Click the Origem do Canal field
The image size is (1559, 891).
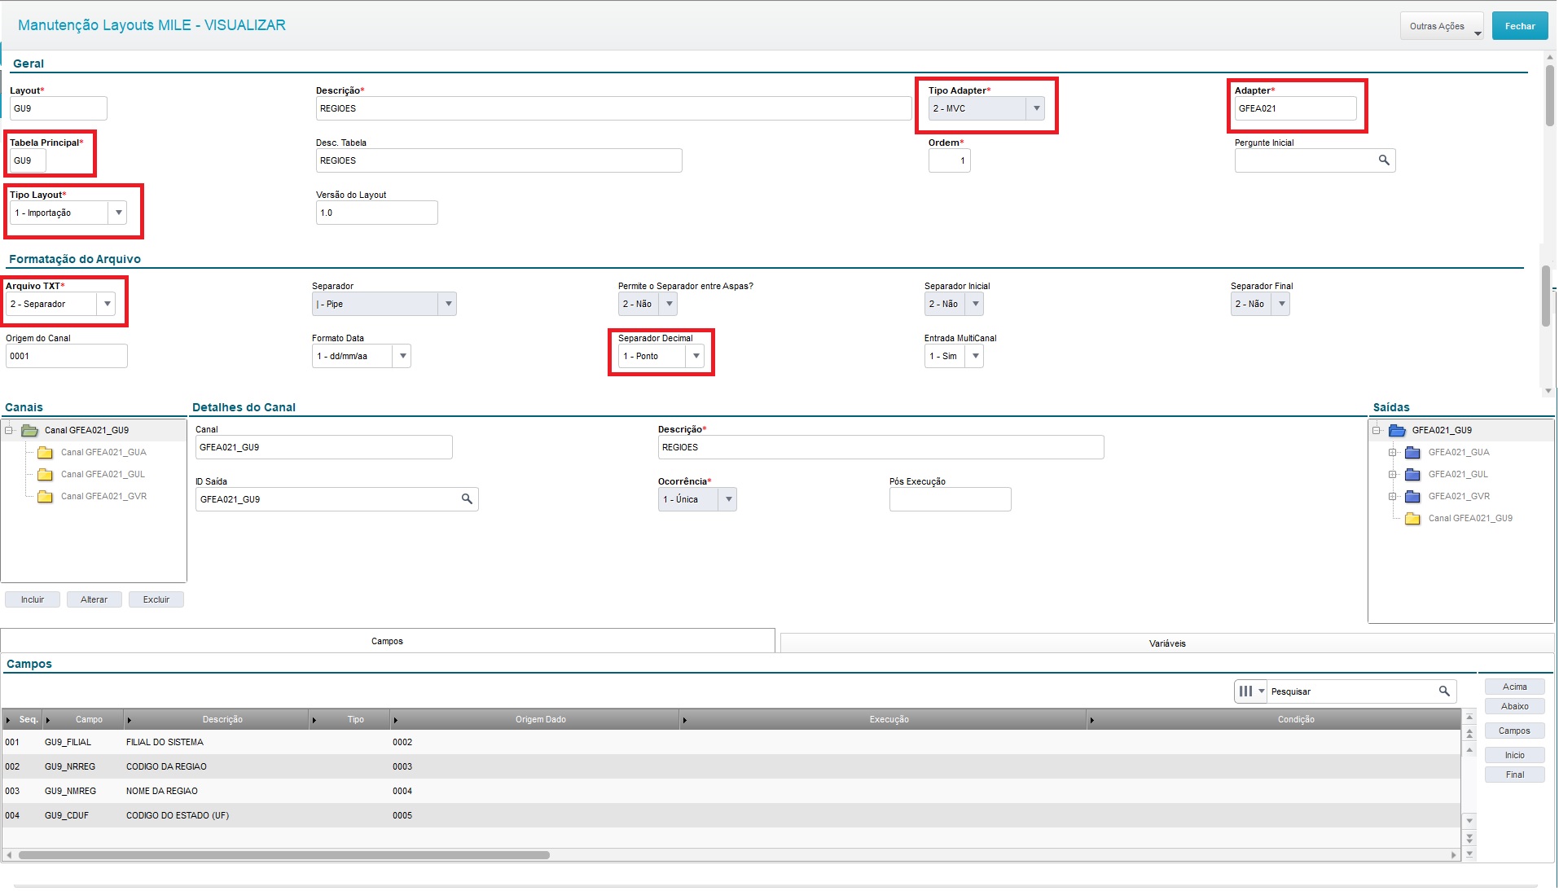click(x=67, y=356)
